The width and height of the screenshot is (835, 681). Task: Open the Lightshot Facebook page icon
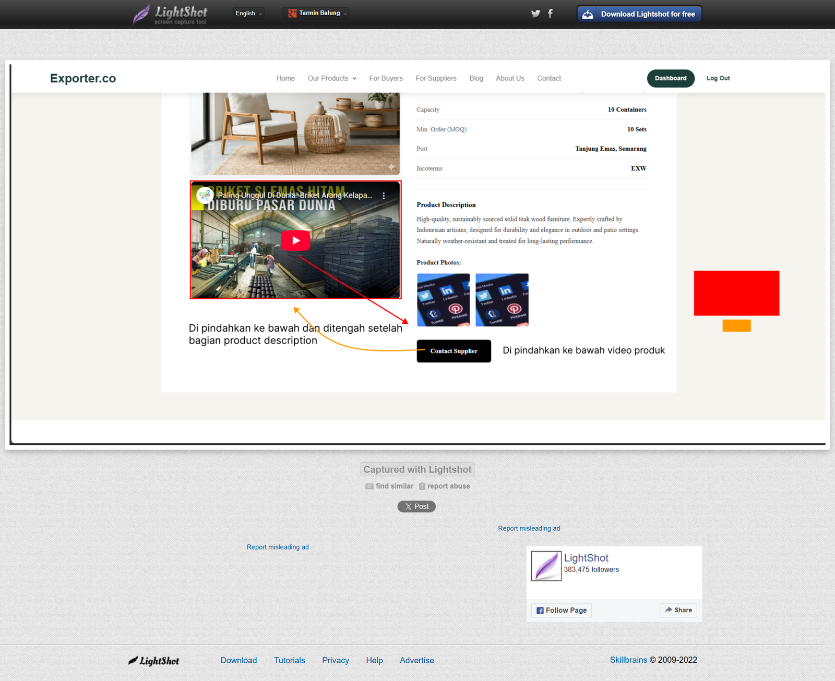[x=550, y=14]
